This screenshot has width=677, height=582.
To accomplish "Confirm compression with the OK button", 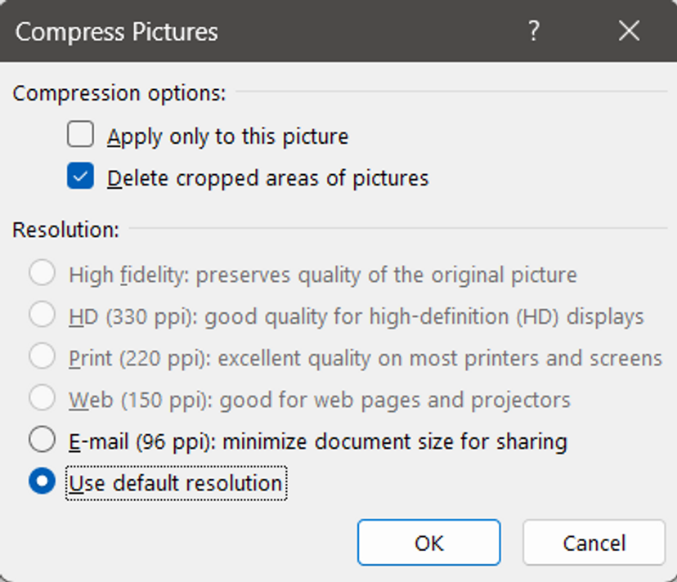I will 428,543.
